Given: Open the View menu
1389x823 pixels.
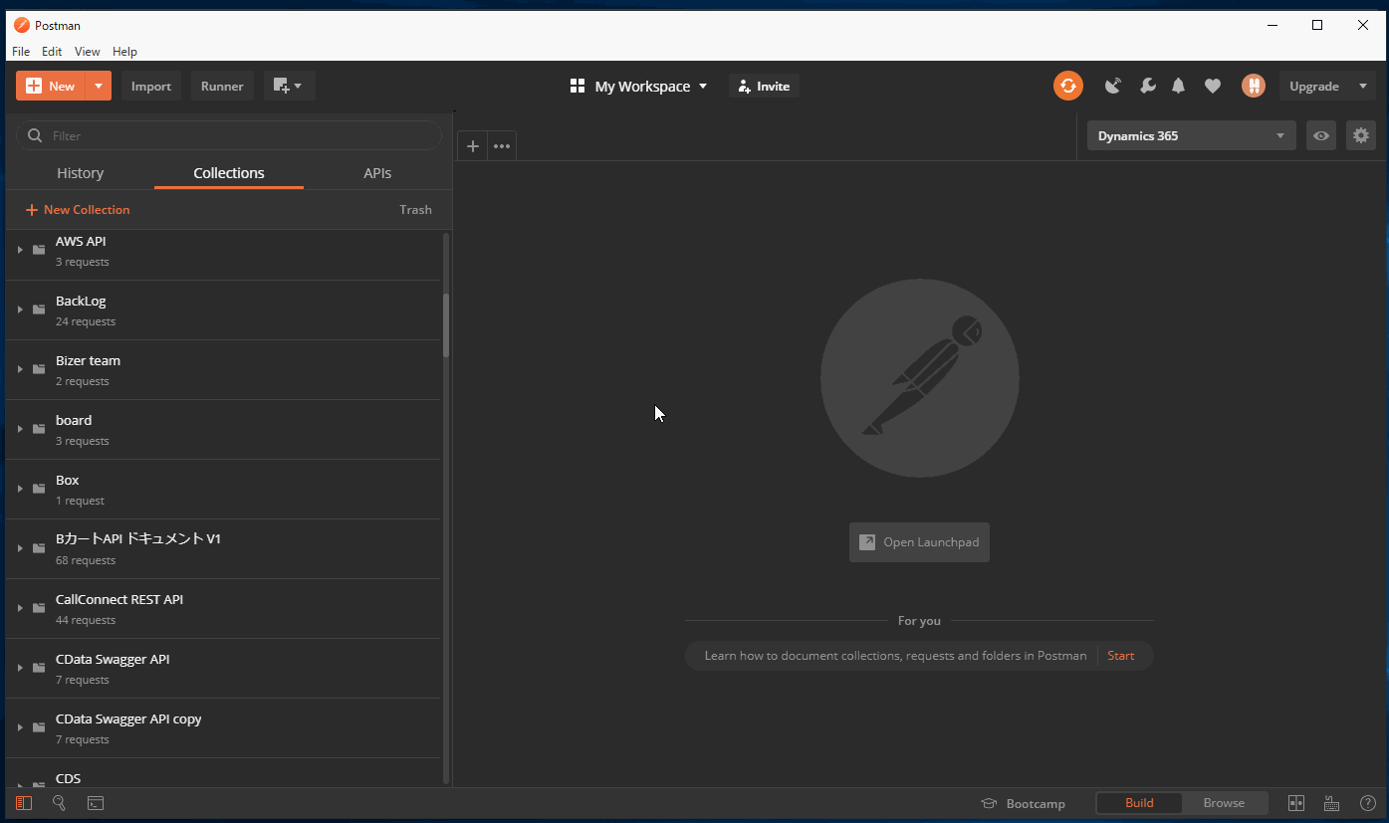Looking at the screenshot, I should click(88, 51).
